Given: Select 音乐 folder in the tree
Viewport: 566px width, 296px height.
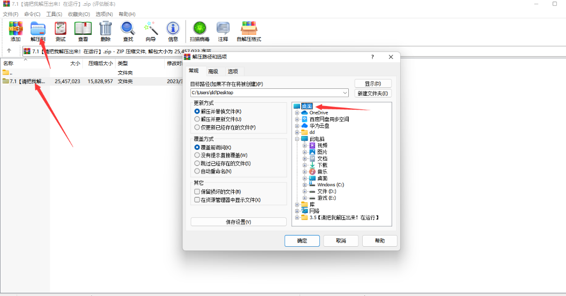Looking at the screenshot, I should (323, 171).
